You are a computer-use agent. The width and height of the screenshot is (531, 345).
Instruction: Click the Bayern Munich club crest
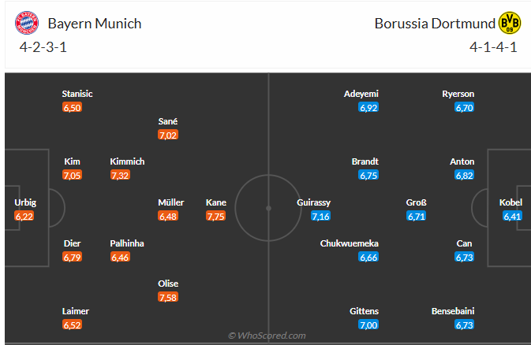tap(27, 24)
